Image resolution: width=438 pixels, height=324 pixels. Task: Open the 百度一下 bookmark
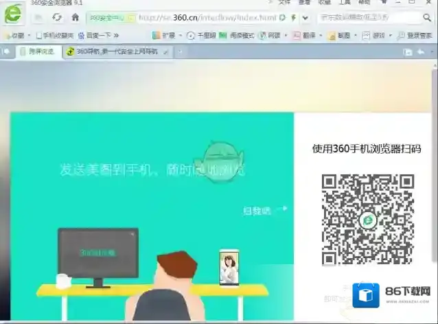coord(95,36)
